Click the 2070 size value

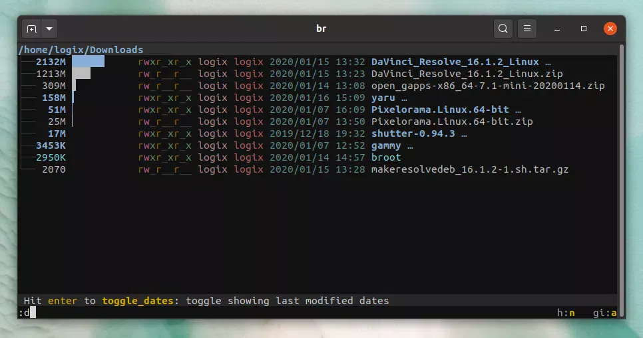point(54,169)
